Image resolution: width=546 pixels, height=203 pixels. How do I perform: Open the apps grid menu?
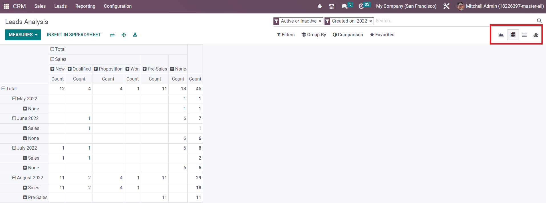(x=6, y=6)
